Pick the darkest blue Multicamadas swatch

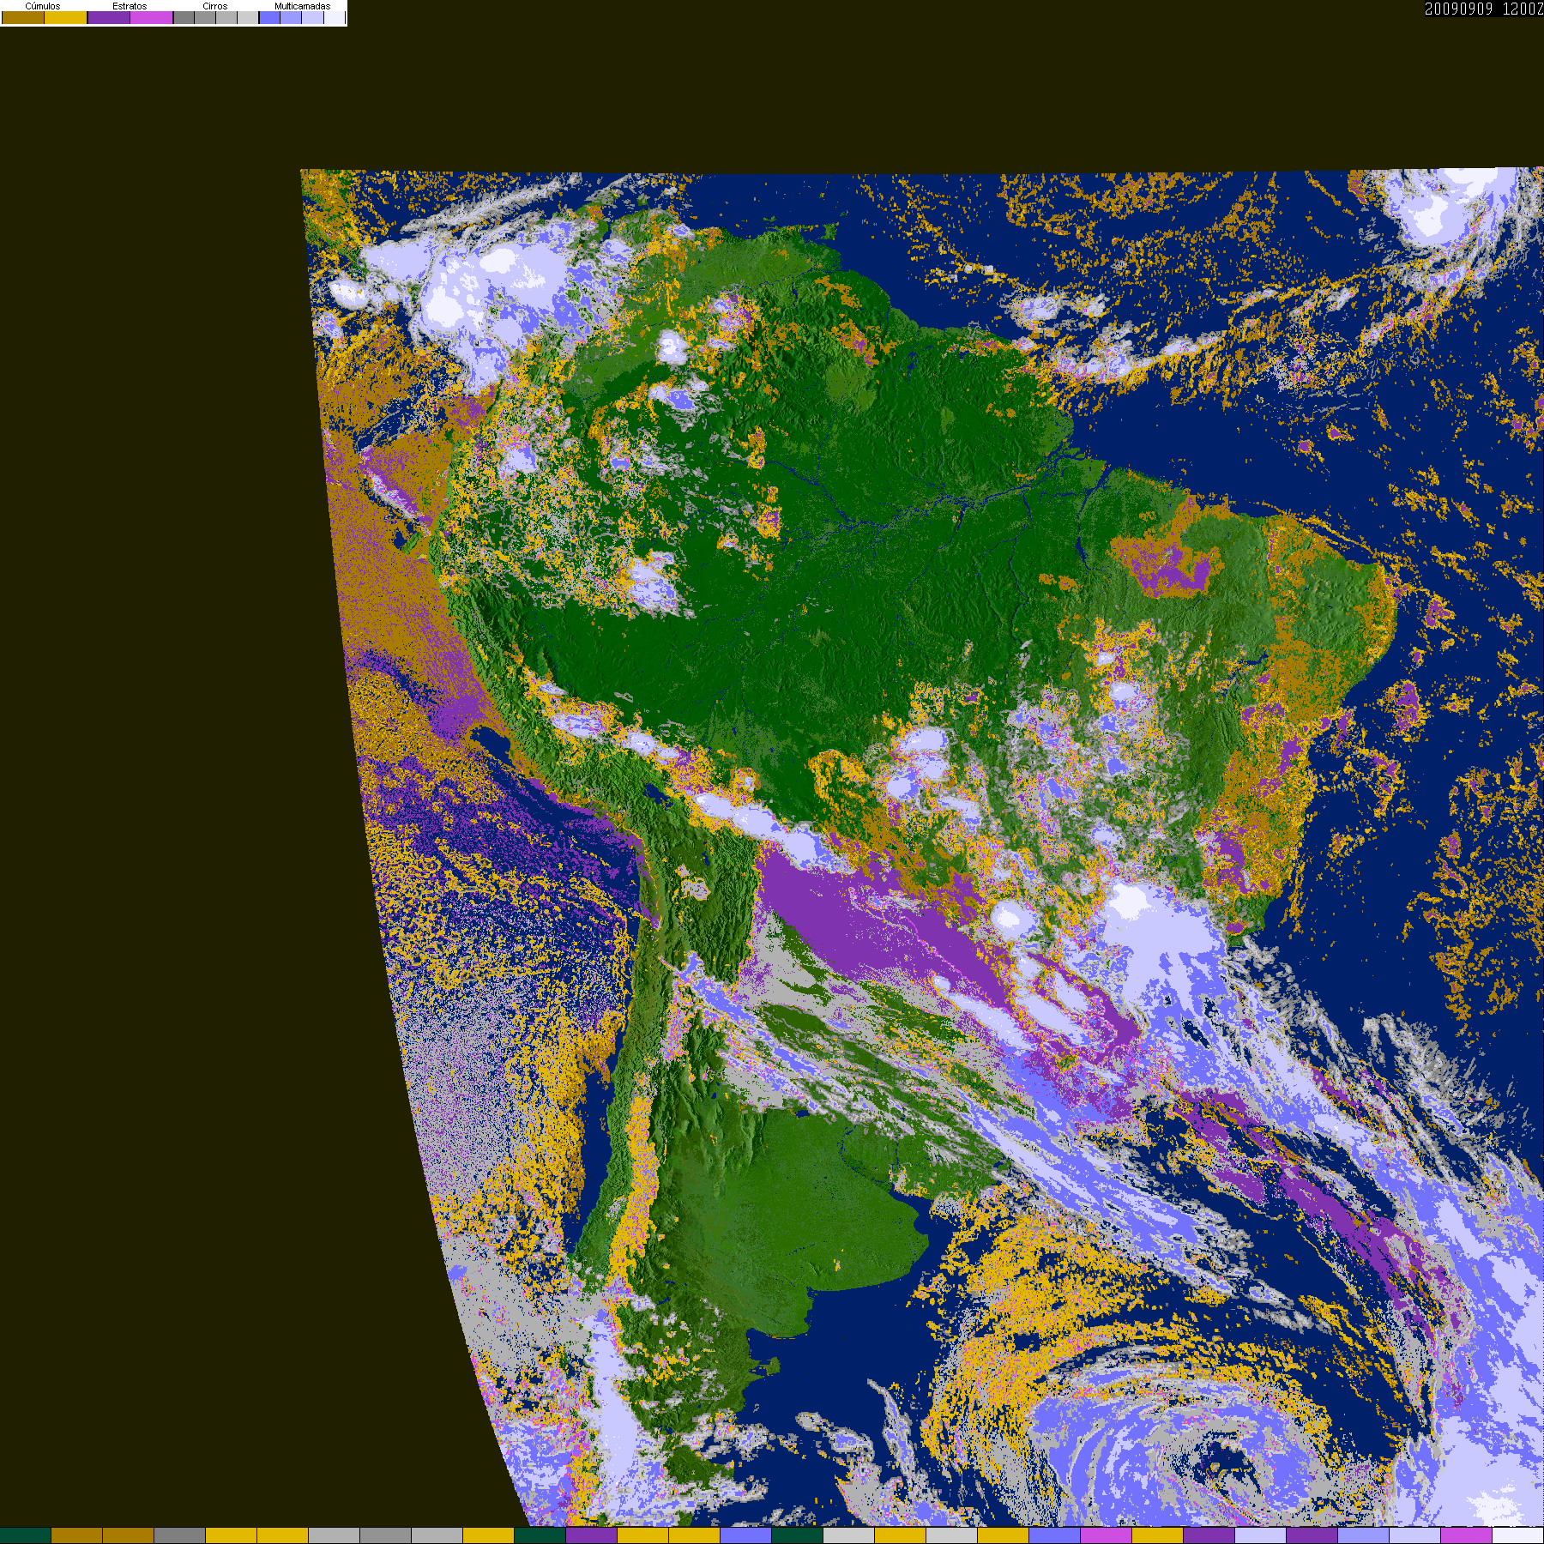269,18
